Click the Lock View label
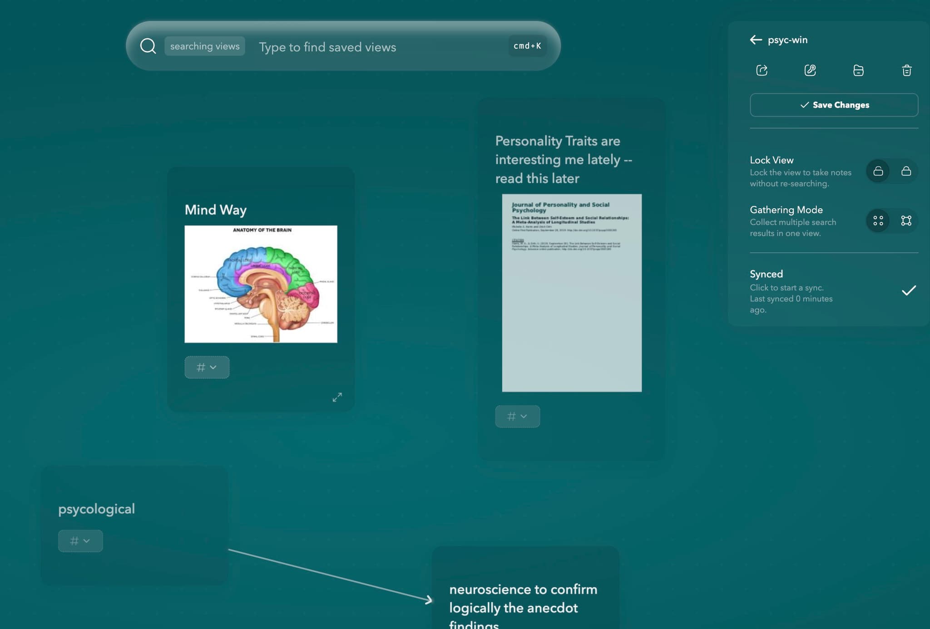The width and height of the screenshot is (930, 629). [772, 160]
